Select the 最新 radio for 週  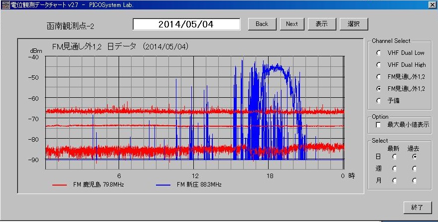tap(394, 168)
